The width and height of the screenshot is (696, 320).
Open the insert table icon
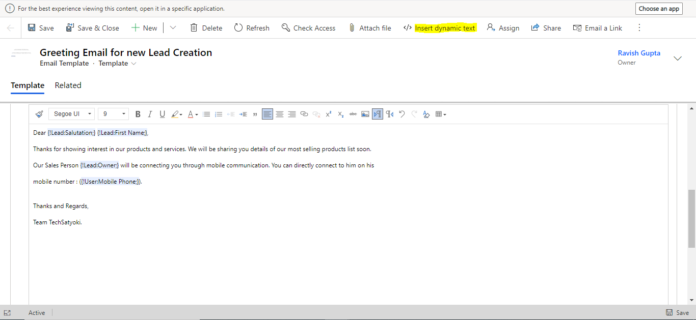(x=440, y=114)
